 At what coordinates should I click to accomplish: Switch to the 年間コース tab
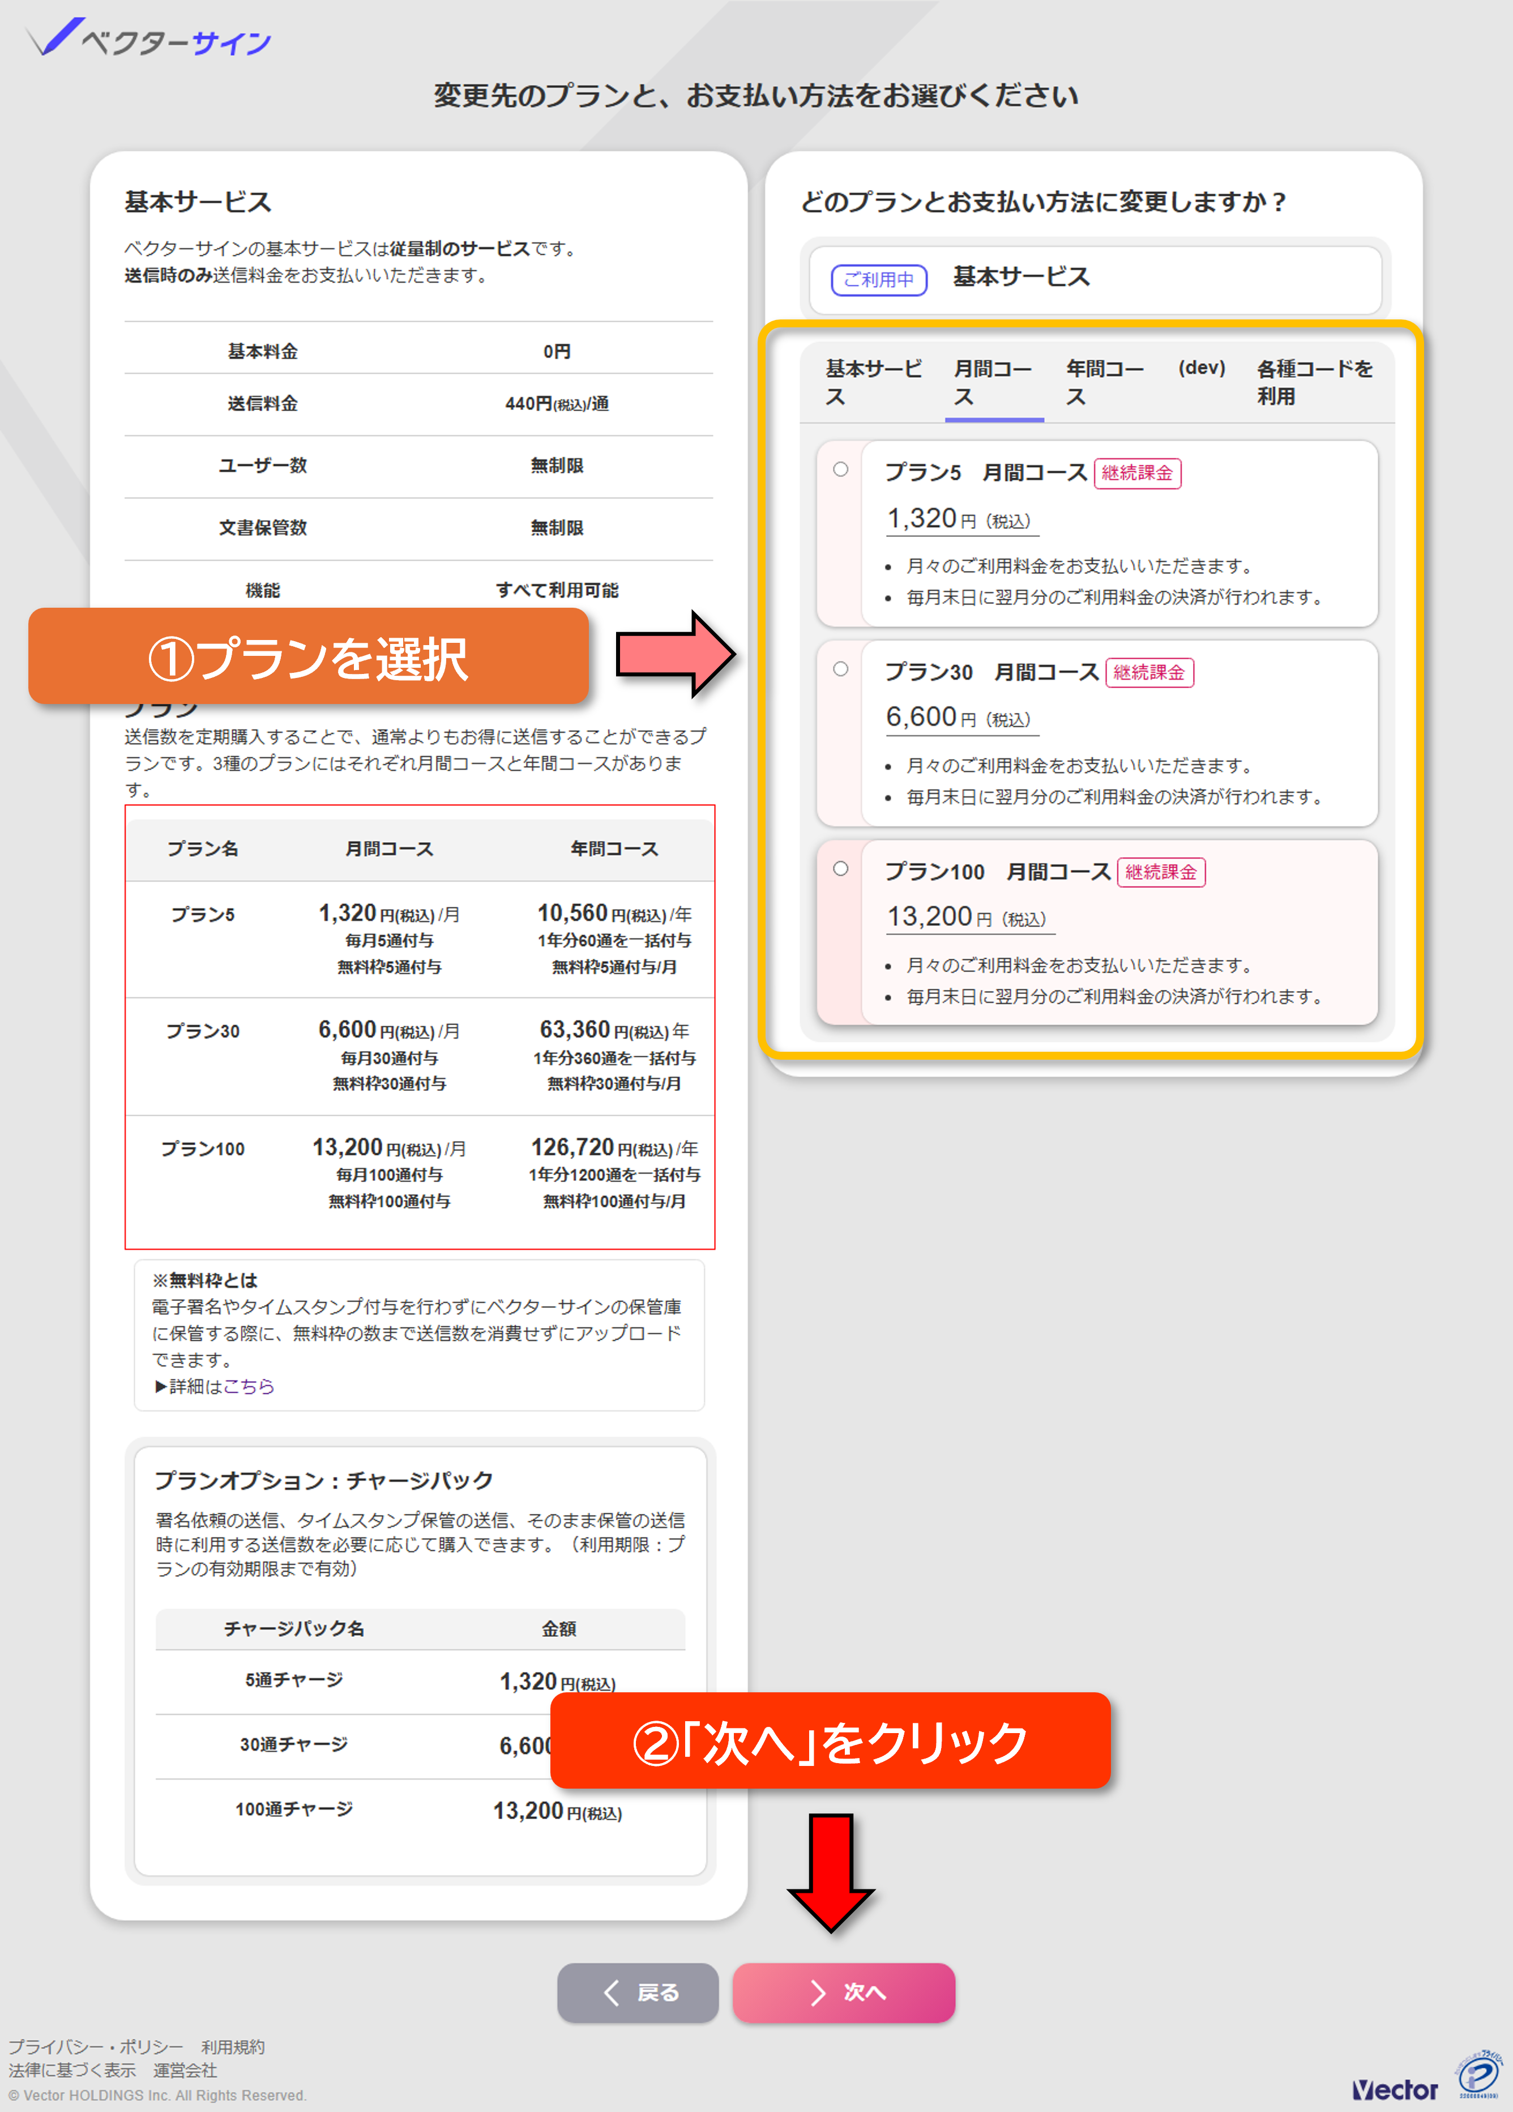(1105, 383)
